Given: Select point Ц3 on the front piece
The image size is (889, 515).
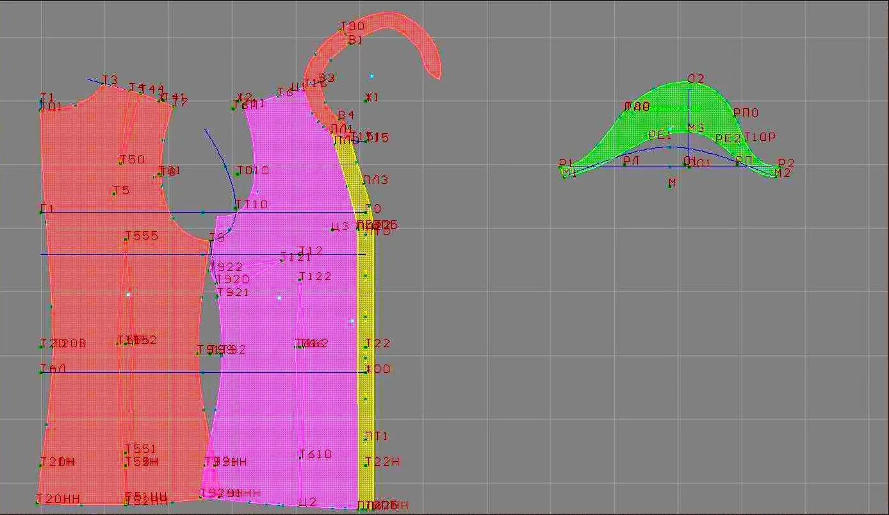Looking at the screenshot, I should (x=341, y=227).
